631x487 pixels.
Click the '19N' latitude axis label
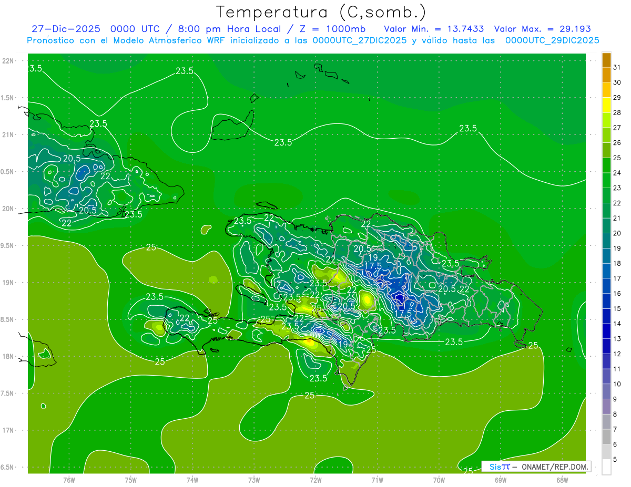pyautogui.click(x=8, y=282)
